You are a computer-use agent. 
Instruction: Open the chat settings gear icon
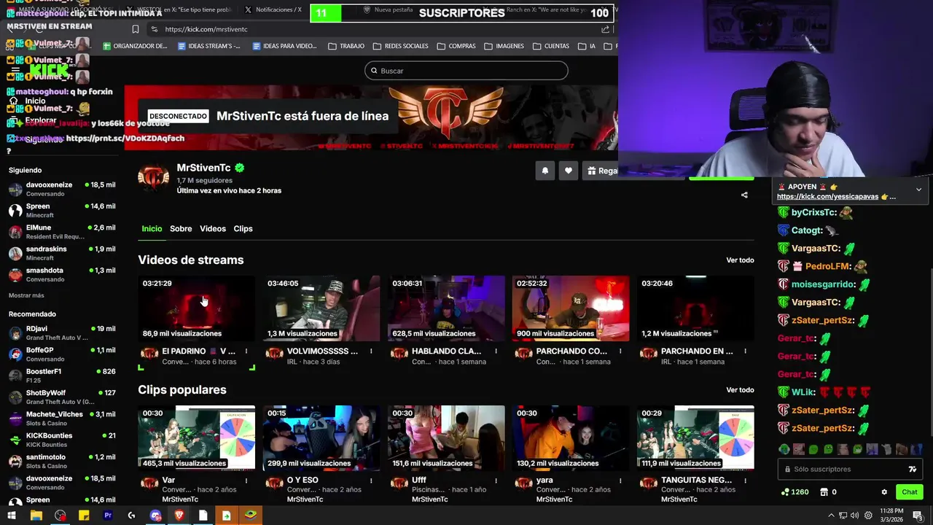(884, 492)
